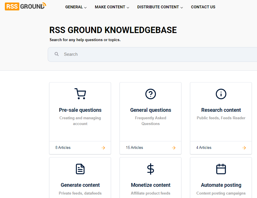The width and height of the screenshot is (257, 198).
Task: Open the Research content category
Action: (221, 110)
